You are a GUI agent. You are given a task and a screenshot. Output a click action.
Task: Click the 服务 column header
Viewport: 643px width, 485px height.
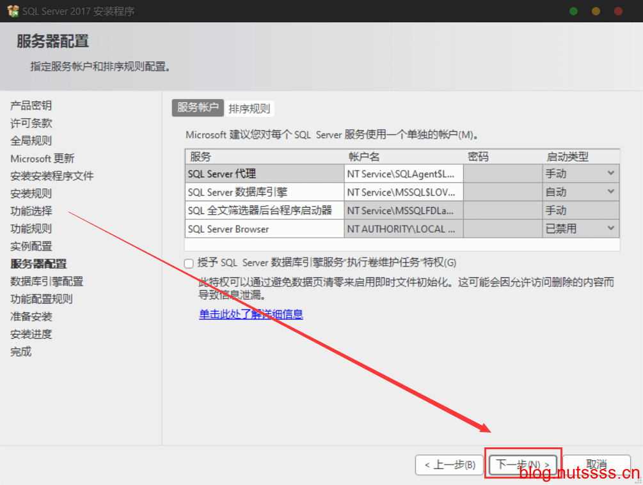[264, 157]
